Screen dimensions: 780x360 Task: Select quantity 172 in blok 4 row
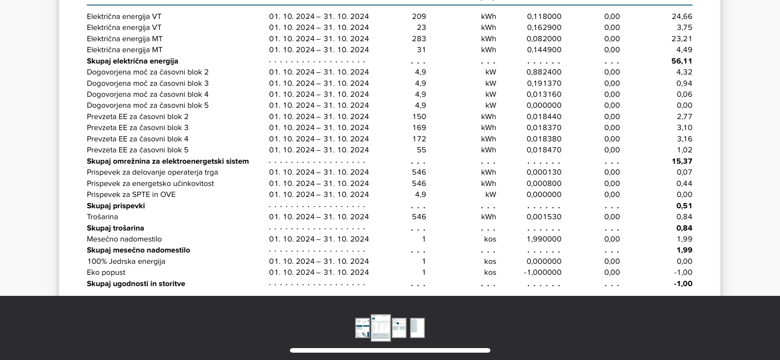point(419,139)
